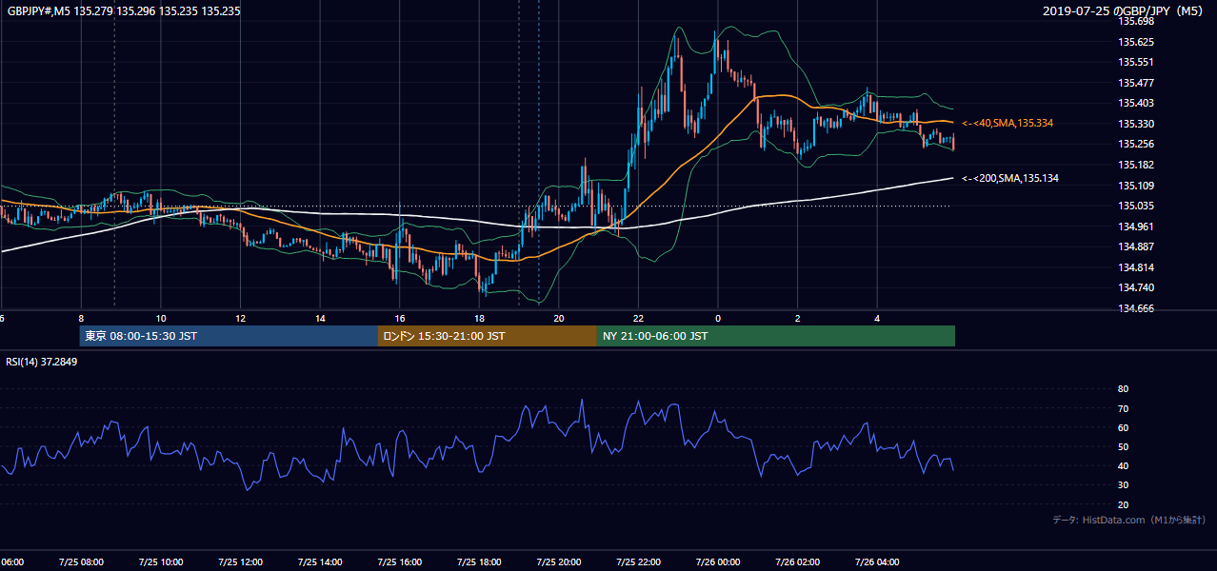
Task: Click hour tick 16 under the price chart
Action: click(x=400, y=319)
